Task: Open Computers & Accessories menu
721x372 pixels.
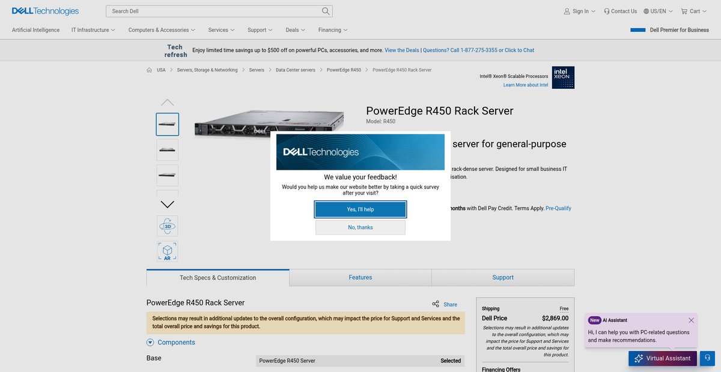Action: tap(162, 30)
